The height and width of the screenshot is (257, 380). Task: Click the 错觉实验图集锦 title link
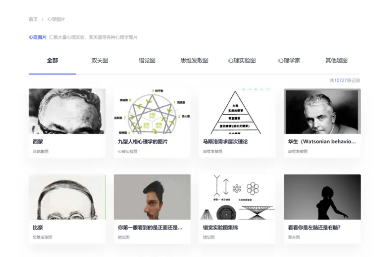click(220, 227)
